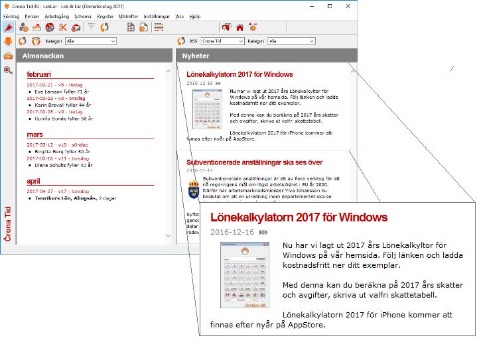Select the februari month heading

pos(38,74)
